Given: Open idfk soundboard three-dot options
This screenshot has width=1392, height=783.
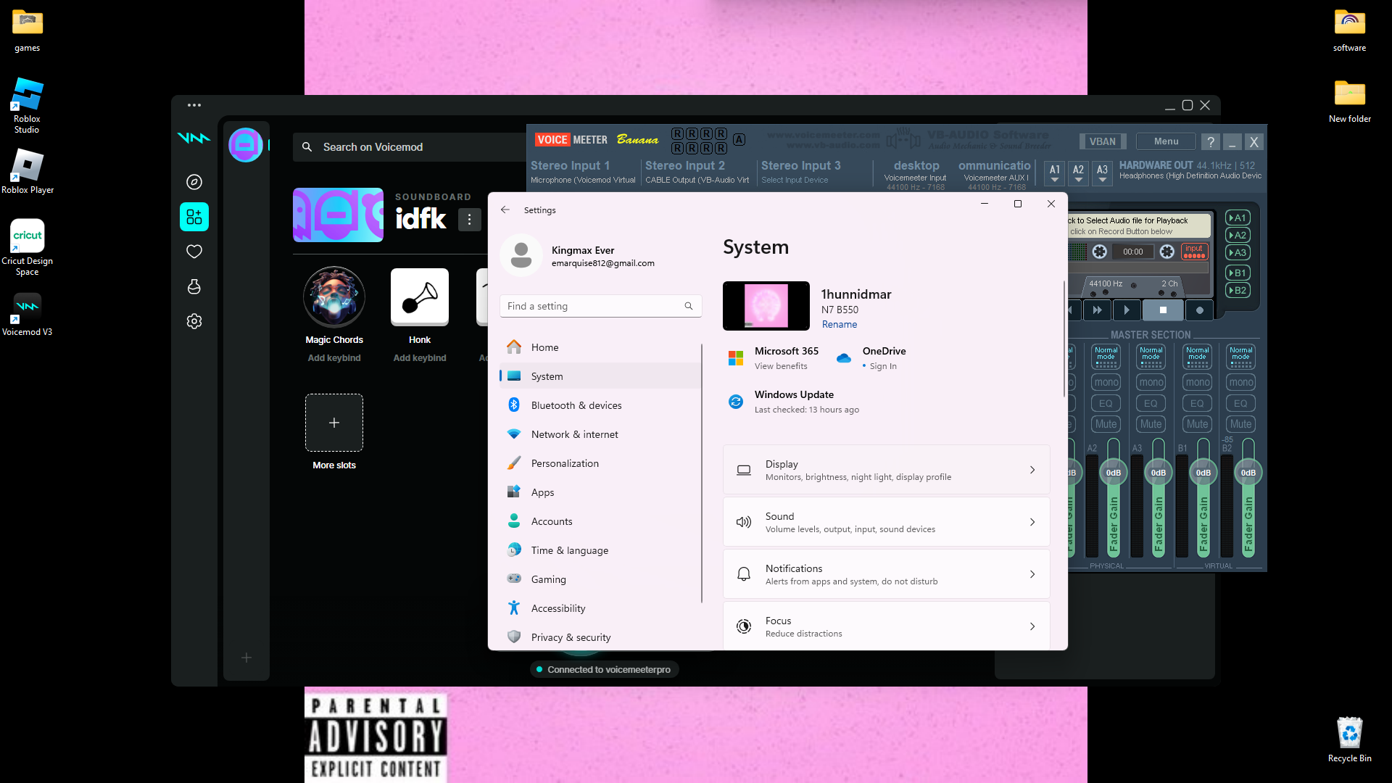Looking at the screenshot, I should point(469,219).
